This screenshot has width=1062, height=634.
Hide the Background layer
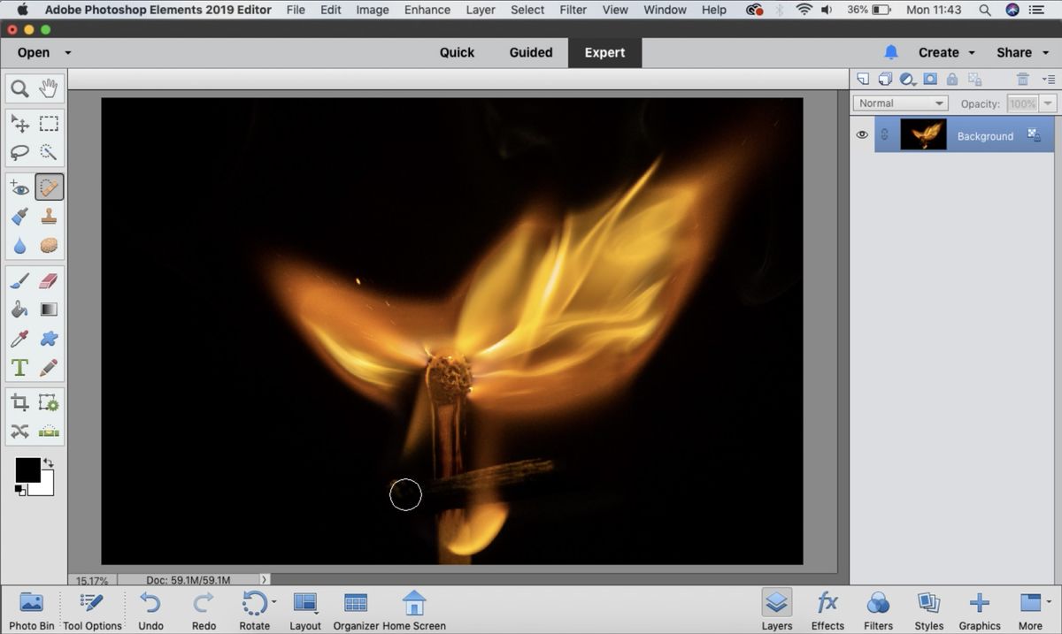pos(861,134)
